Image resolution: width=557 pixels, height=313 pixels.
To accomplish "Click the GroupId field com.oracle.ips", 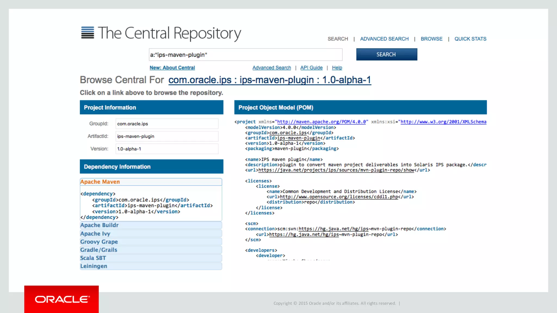I will (167, 124).
